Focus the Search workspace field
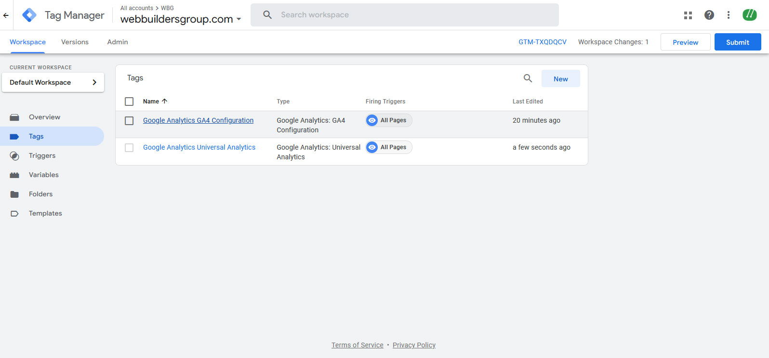Image resolution: width=769 pixels, height=358 pixels. [x=405, y=15]
